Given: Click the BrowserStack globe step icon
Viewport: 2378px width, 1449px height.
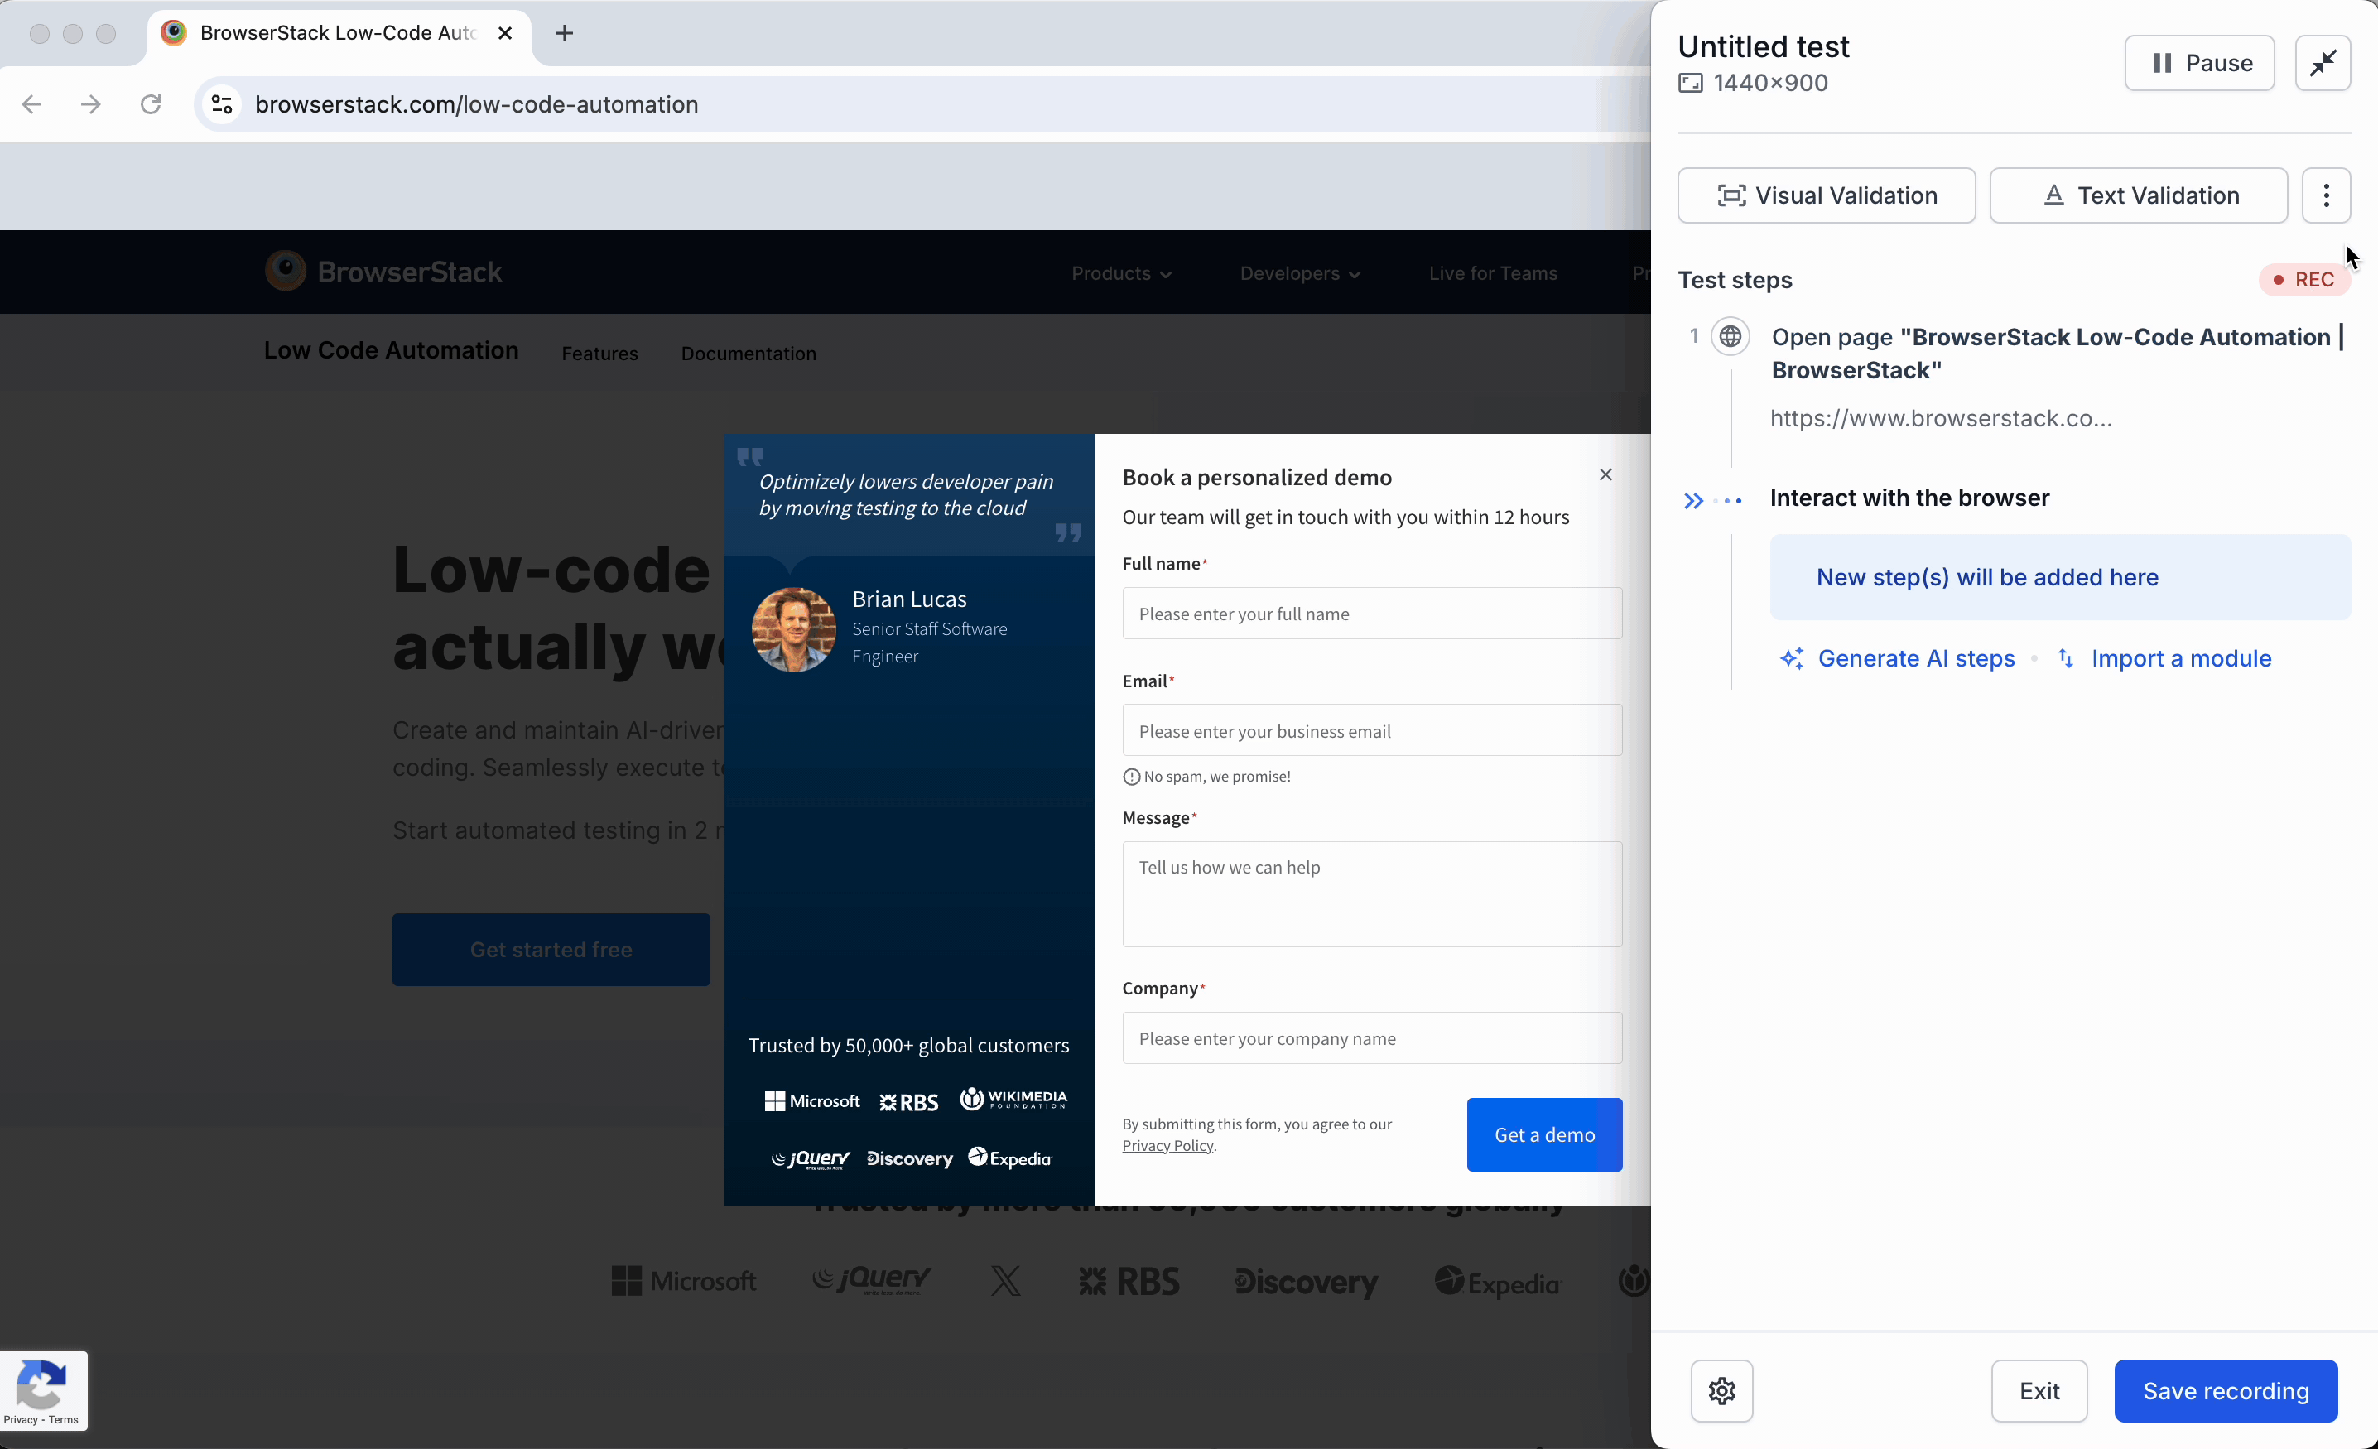Looking at the screenshot, I should 1729,335.
